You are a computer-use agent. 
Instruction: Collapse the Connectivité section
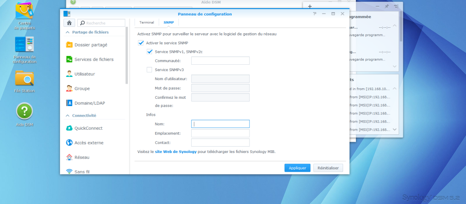pyautogui.click(x=67, y=115)
